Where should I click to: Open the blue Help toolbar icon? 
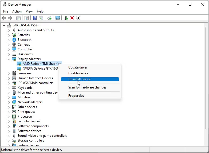point(35,18)
